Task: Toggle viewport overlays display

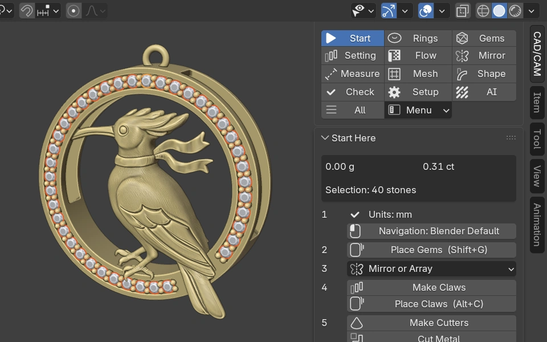Action: [426, 11]
